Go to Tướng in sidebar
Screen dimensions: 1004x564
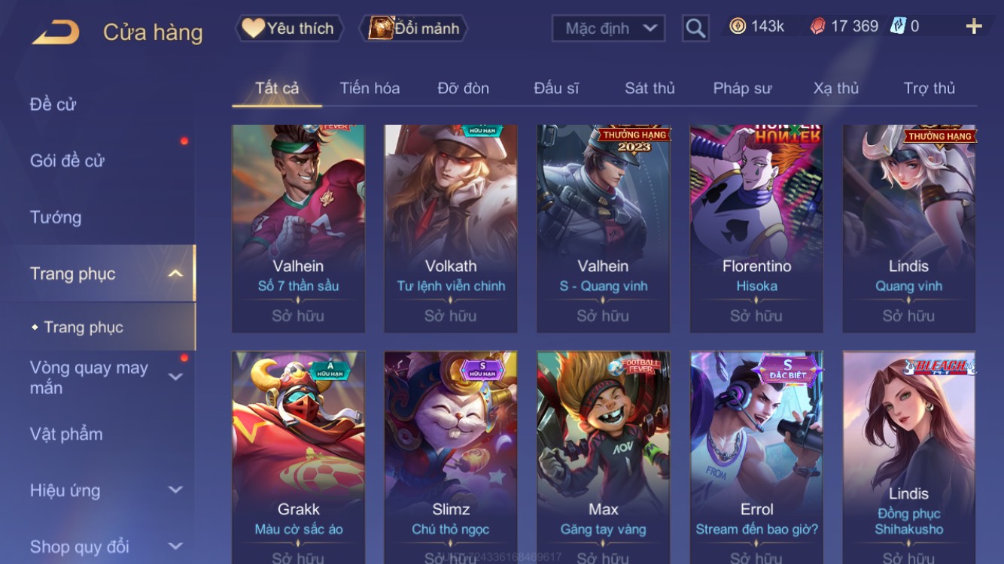coord(56,217)
